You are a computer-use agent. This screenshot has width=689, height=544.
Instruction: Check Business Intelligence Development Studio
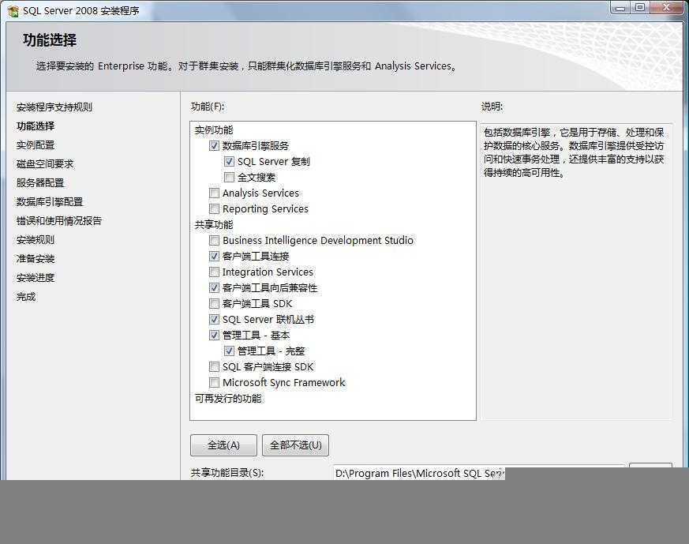pos(215,240)
